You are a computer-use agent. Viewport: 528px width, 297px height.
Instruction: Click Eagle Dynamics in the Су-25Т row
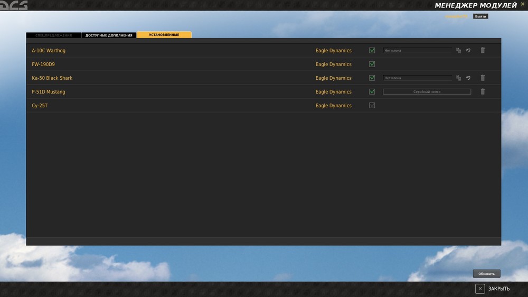pos(333,106)
